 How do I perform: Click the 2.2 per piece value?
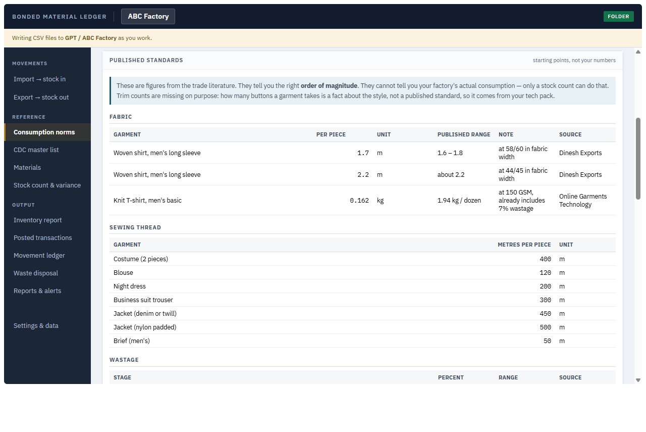click(x=363, y=175)
